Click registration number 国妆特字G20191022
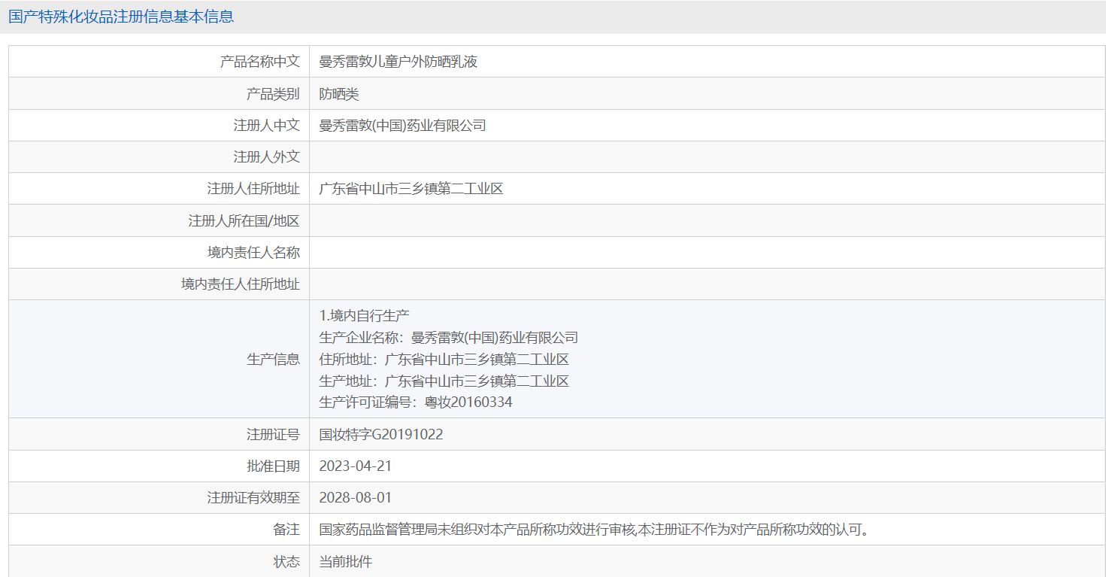The height and width of the screenshot is (577, 1106). coord(380,435)
